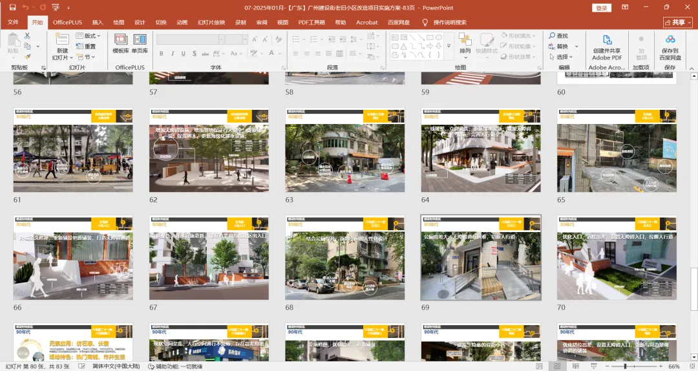Click the 查找 find button
This screenshot has height=371, width=698.
(x=558, y=36)
